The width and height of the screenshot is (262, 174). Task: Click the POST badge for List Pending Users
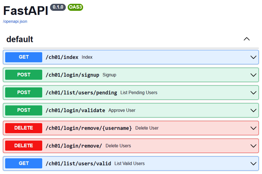coord(24,92)
